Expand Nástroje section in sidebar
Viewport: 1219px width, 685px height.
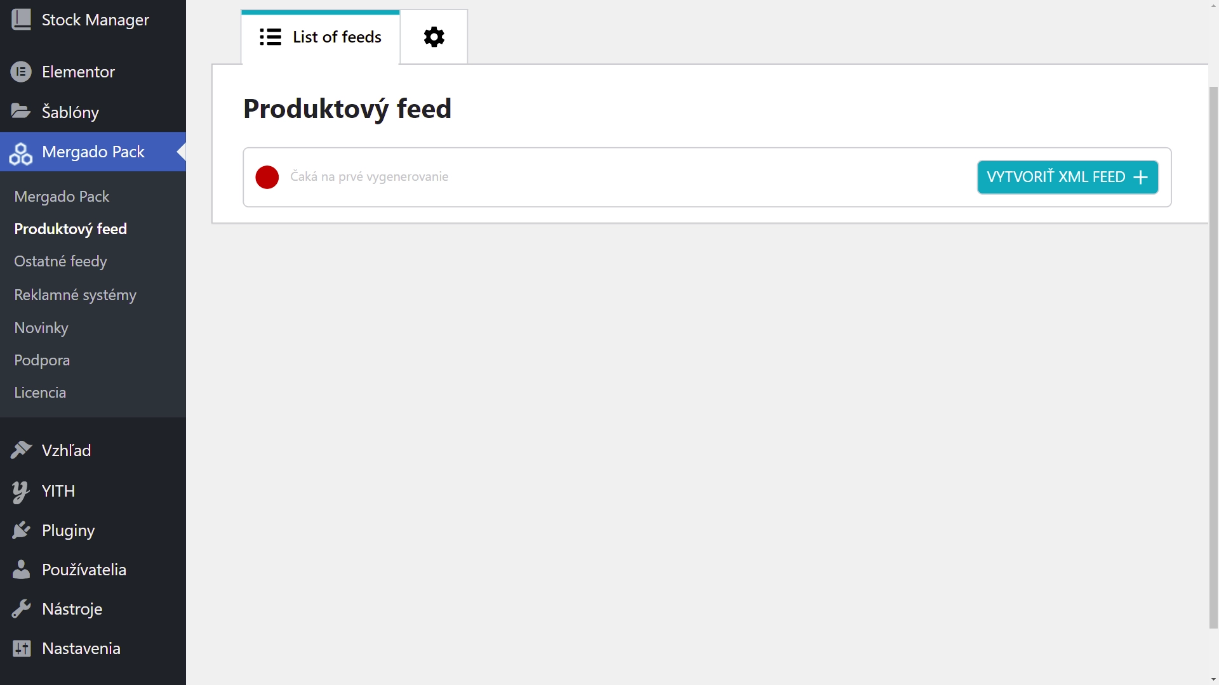point(72,609)
